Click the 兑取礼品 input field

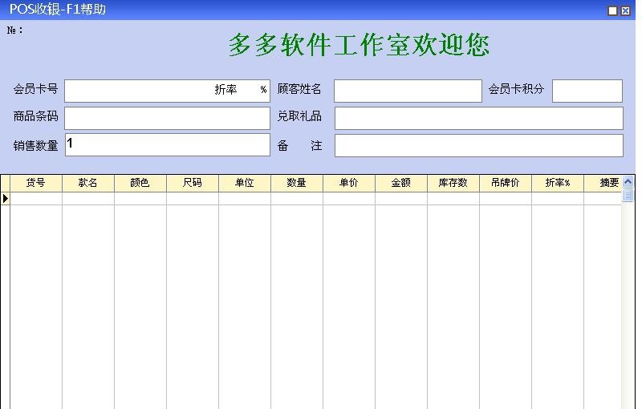478,118
